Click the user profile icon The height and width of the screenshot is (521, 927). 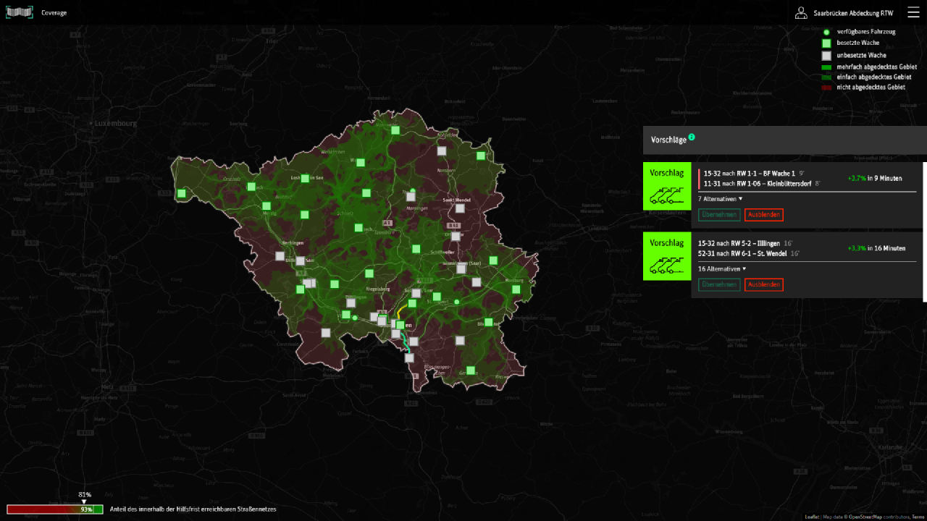pyautogui.click(x=801, y=13)
